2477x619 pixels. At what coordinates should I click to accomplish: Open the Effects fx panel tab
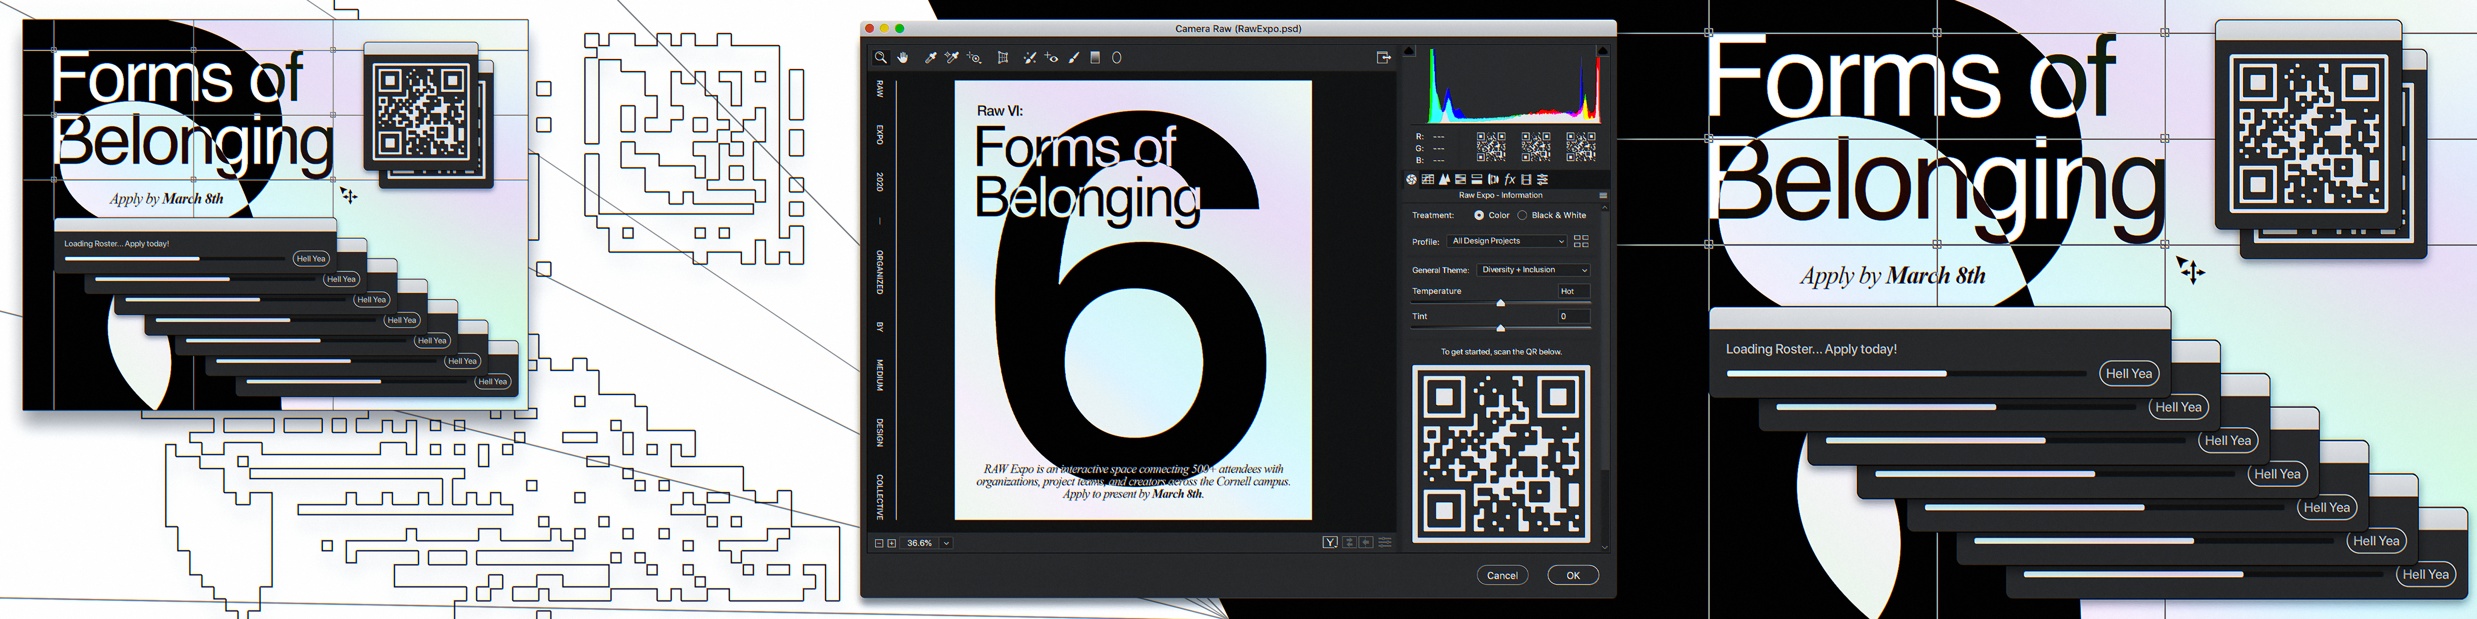(1510, 180)
